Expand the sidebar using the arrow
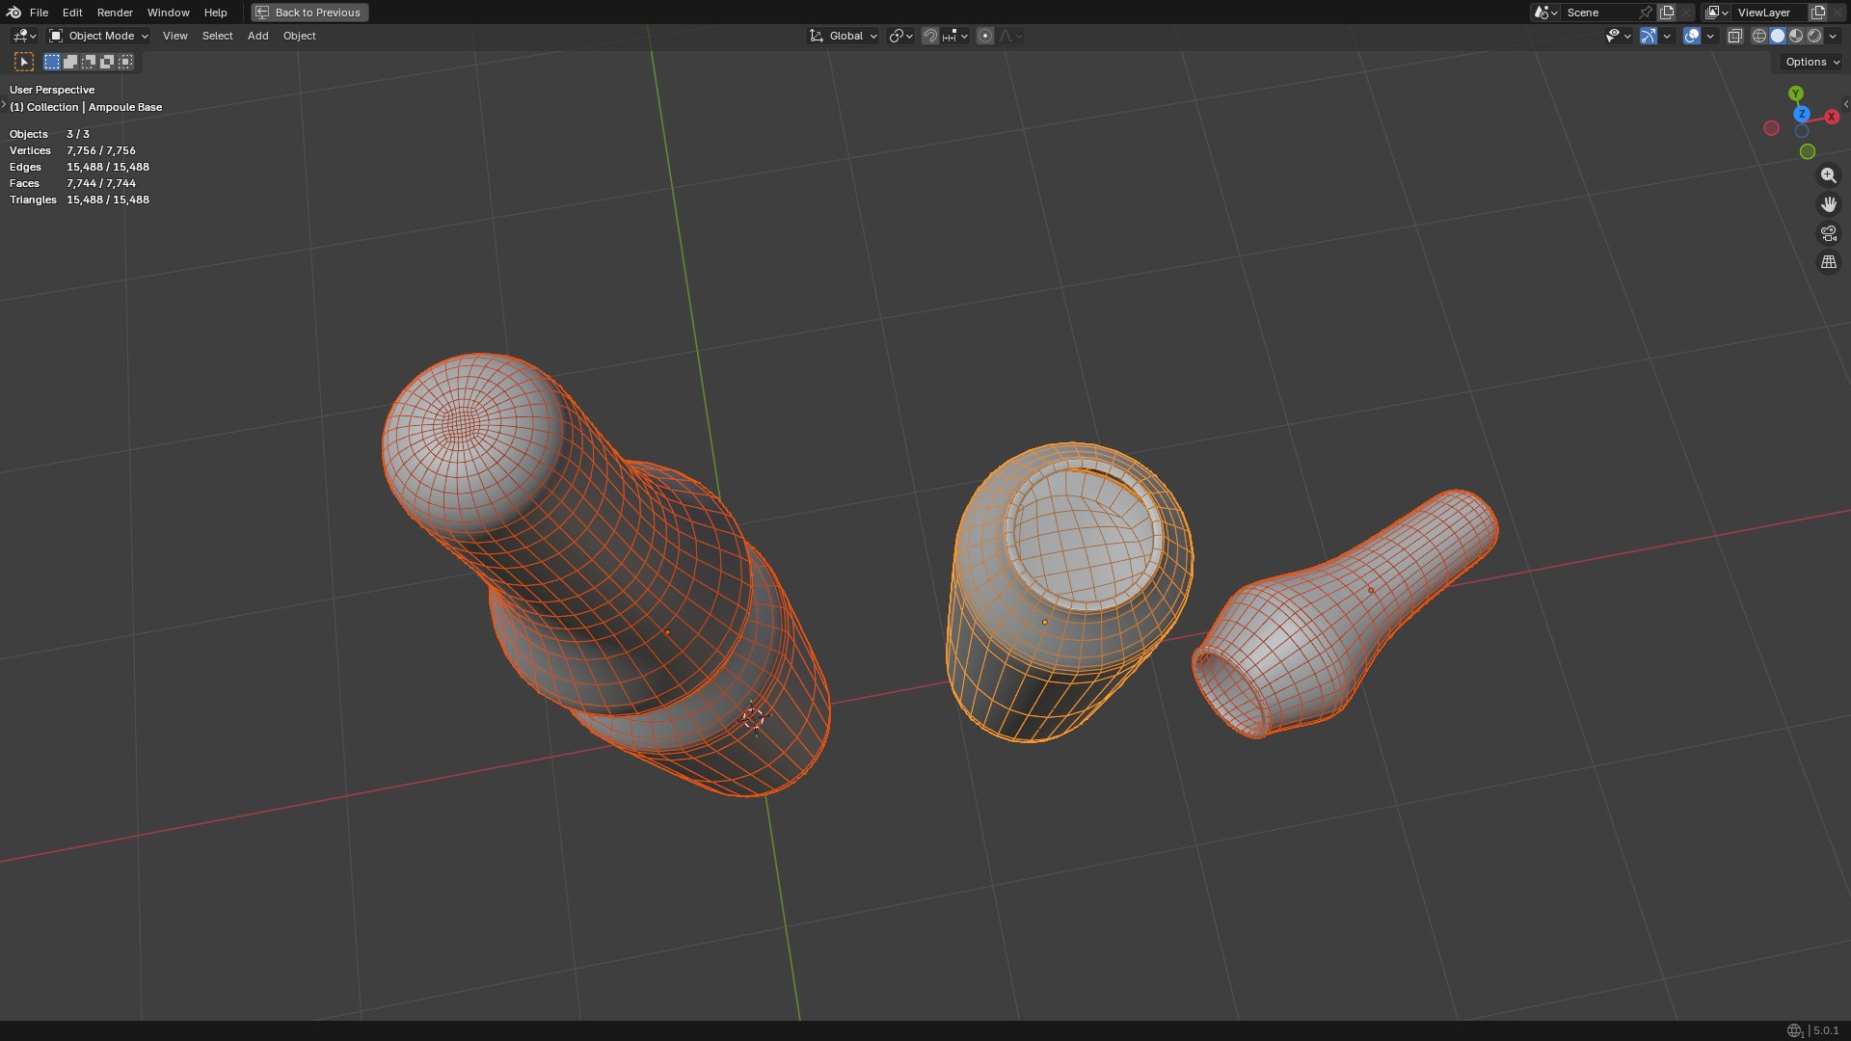This screenshot has height=1041, width=1851. (x=1845, y=104)
